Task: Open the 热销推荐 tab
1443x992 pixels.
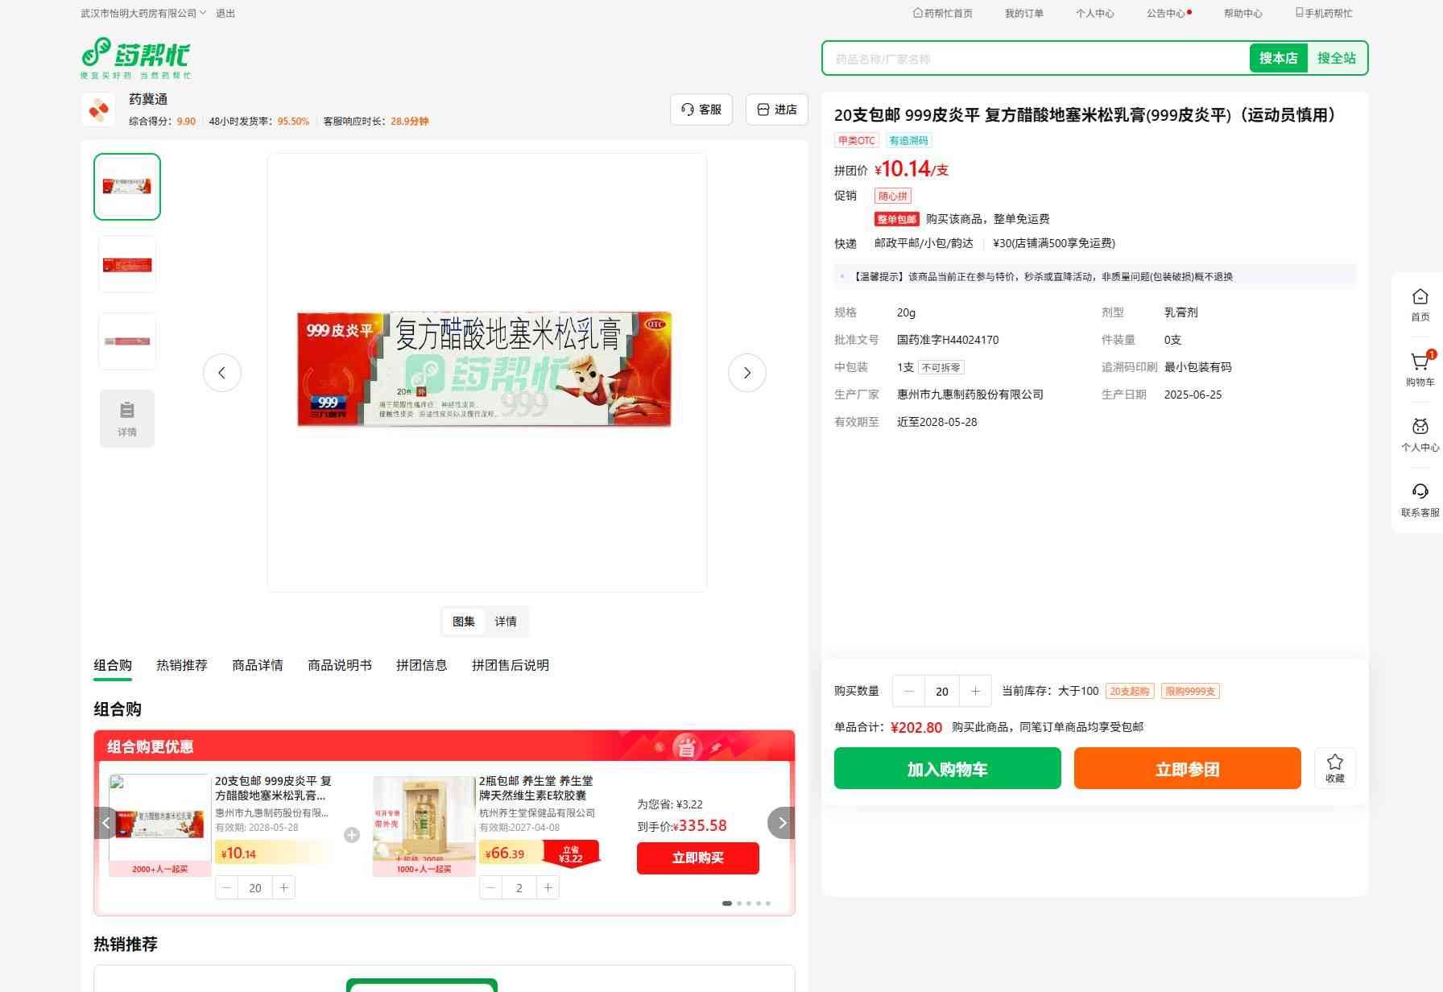Action: click(x=182, y=665)
